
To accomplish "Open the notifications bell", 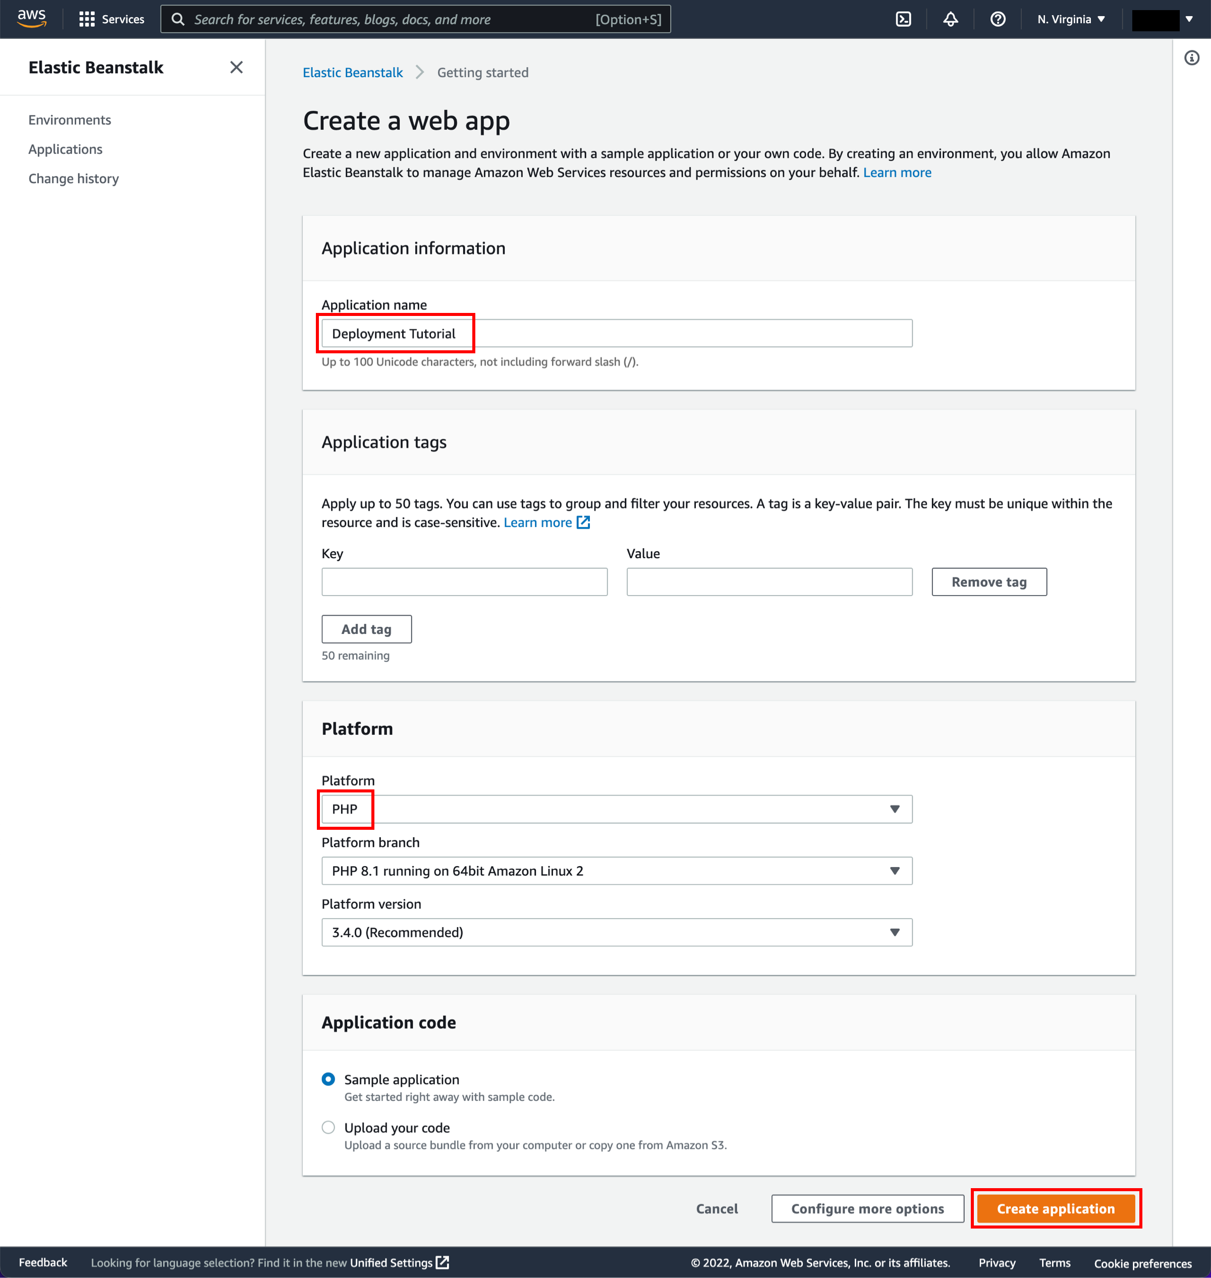I will coord(950,19).
